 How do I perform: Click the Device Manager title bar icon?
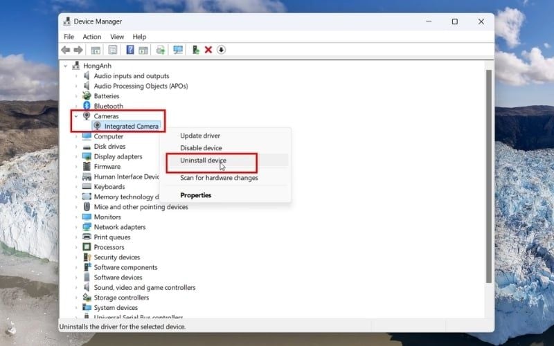click(x=66, y=21)
